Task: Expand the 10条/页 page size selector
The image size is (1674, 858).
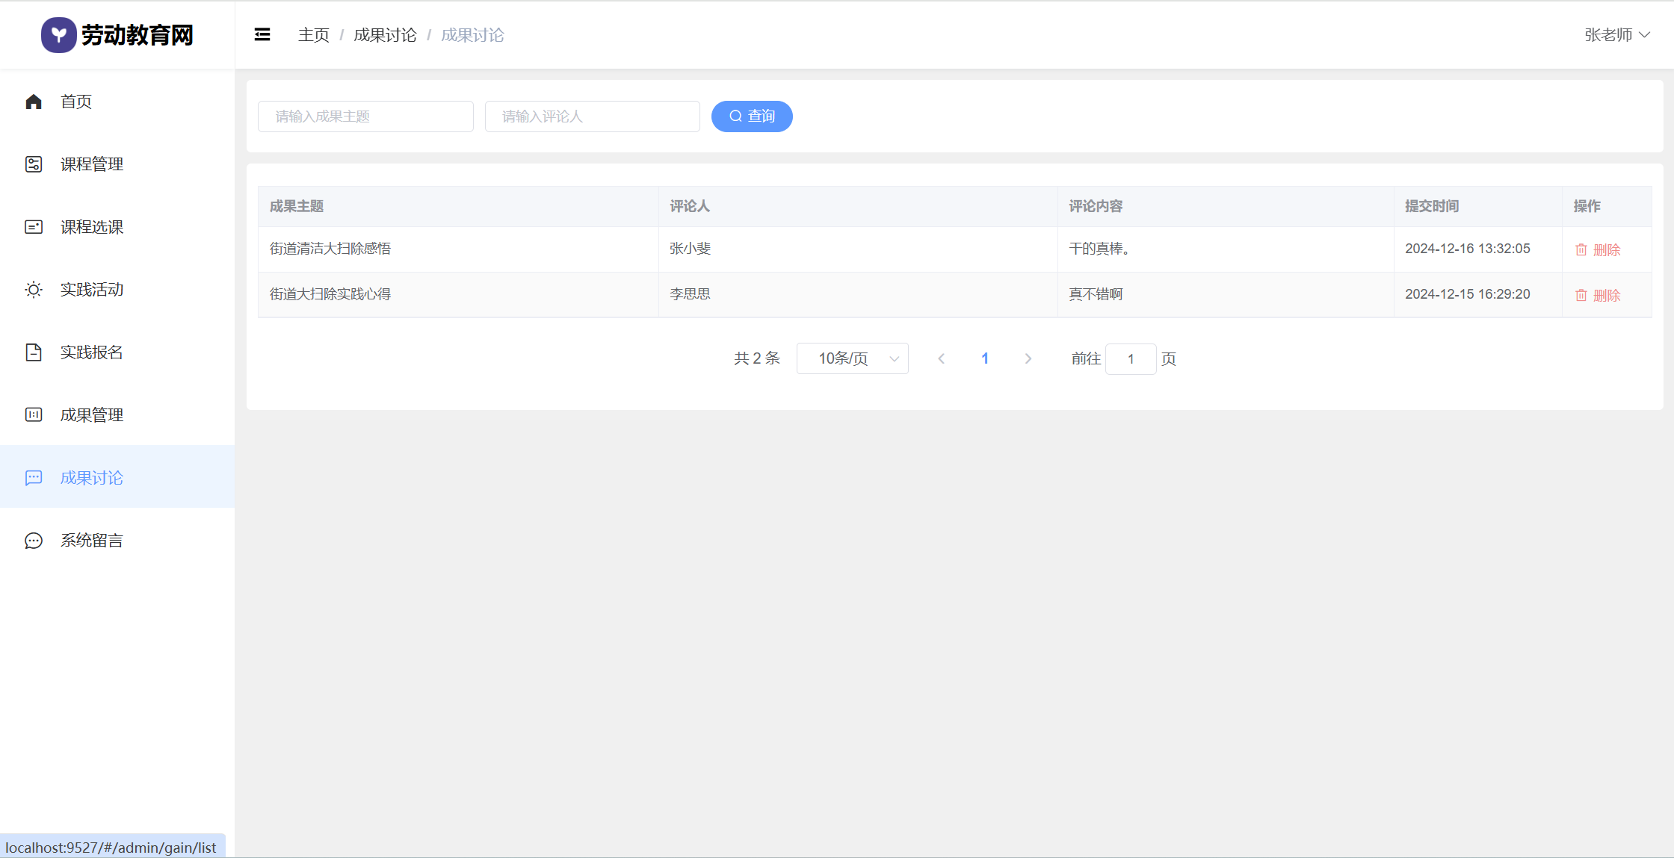Action: (852, 359)
